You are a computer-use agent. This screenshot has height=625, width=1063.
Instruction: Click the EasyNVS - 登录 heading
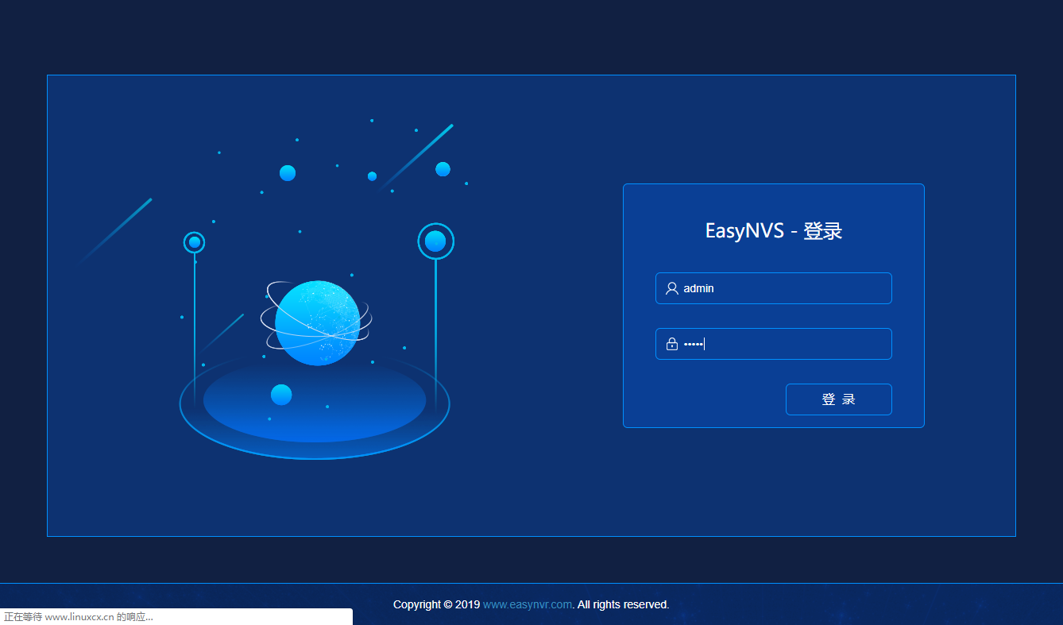pyautogui.click(x=774, y=231)
